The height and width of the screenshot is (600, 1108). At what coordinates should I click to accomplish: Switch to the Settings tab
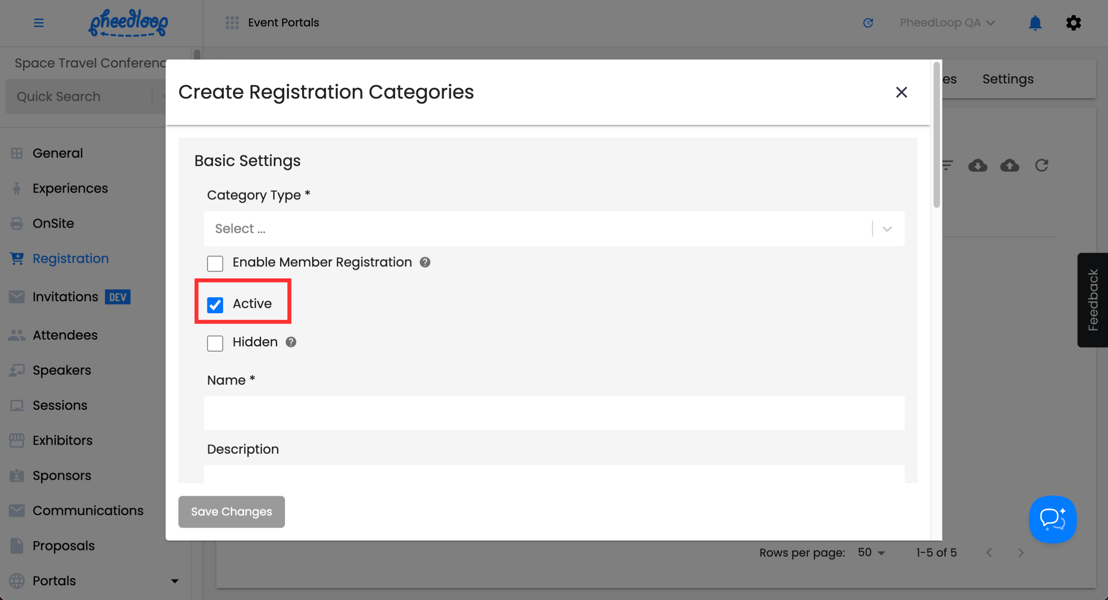tap(1007, 79)
